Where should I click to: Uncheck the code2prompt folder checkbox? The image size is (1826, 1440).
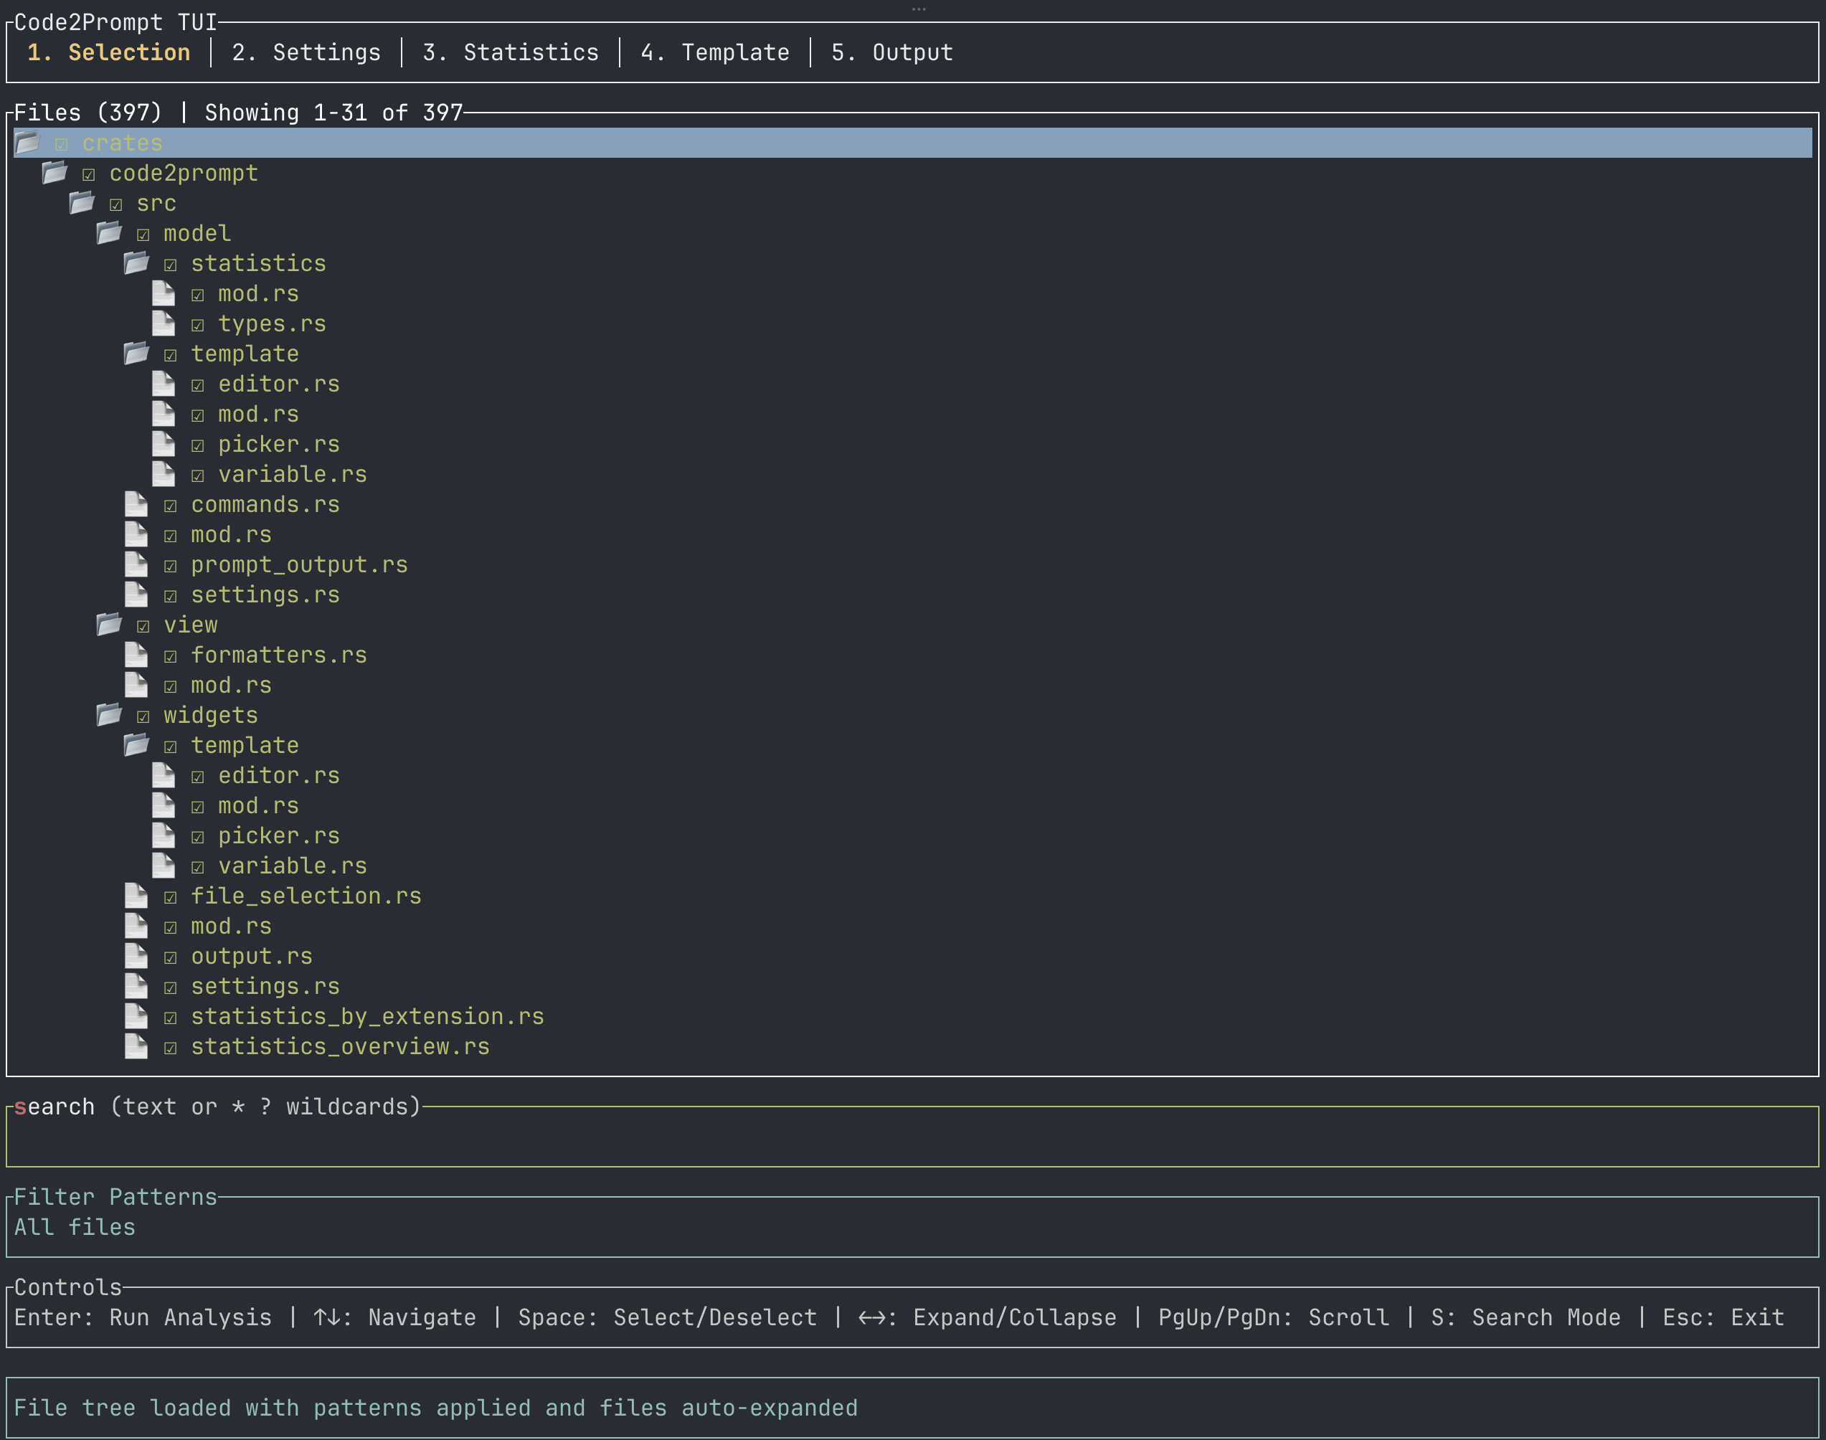(x=88, y=174)
